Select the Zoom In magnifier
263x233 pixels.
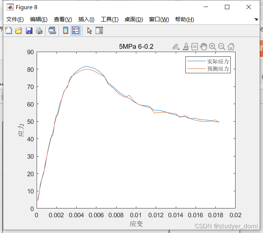point(212,47)
